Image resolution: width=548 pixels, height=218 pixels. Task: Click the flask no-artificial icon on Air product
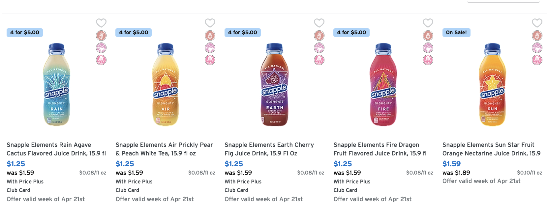coord(210,48)
